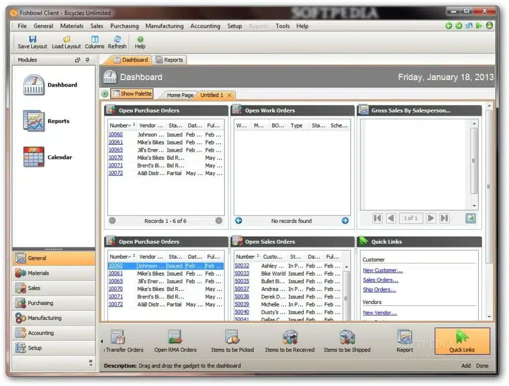Go to previous page in Gross Sales report

(x=391, y=218)
